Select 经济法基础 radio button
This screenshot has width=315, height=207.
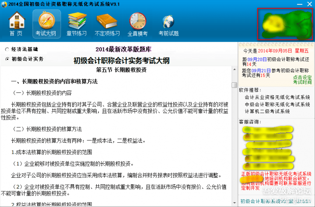pyautogui.click(x=7, y=49)
